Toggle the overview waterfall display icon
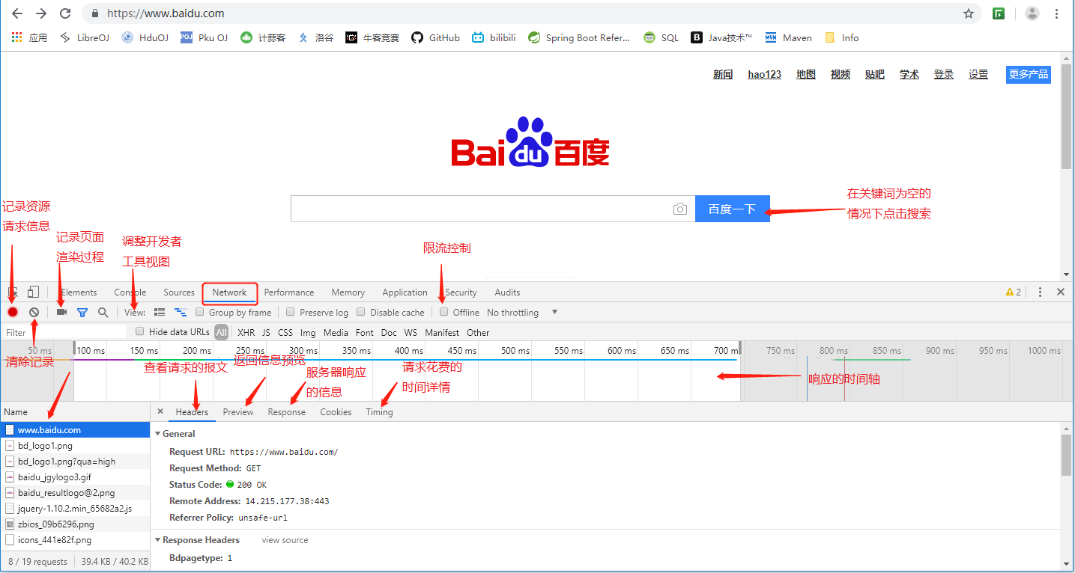The height and width of the screenshot is (573, 1075). coord(180,312)
